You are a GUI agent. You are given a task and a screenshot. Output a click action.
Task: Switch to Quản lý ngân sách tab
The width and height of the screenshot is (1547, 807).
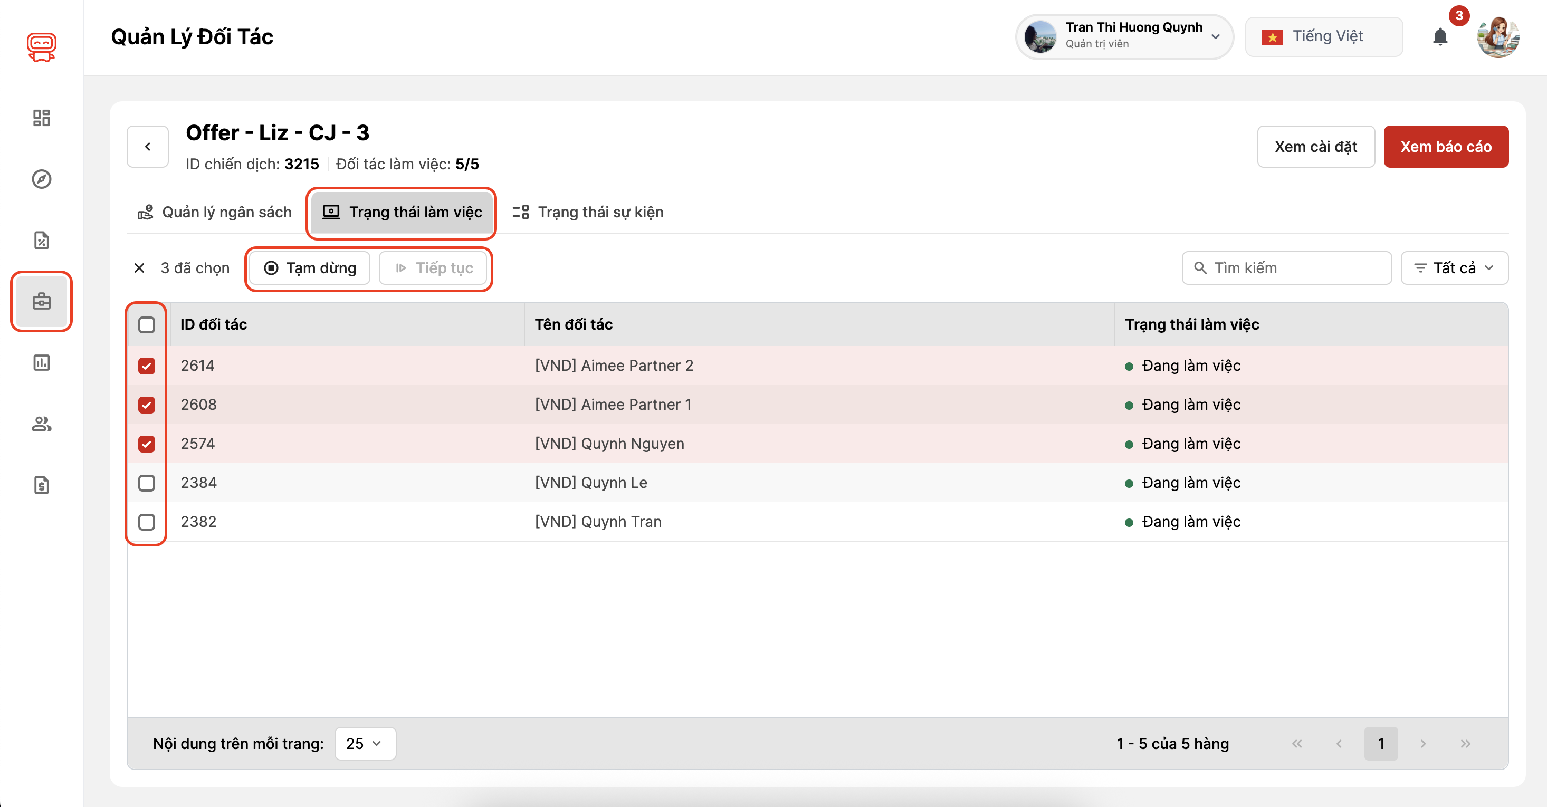tap(215, 212)
